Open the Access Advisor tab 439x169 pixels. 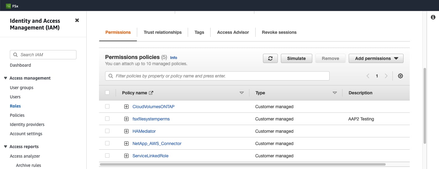click(x=233, y=32)
